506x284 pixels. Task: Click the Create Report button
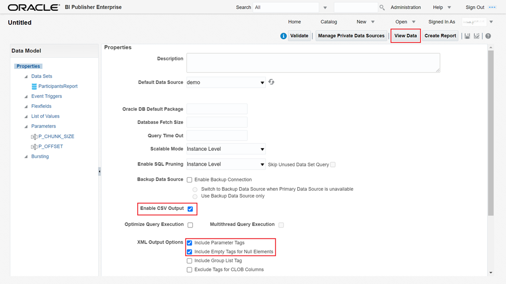click(x=440, y=36)
